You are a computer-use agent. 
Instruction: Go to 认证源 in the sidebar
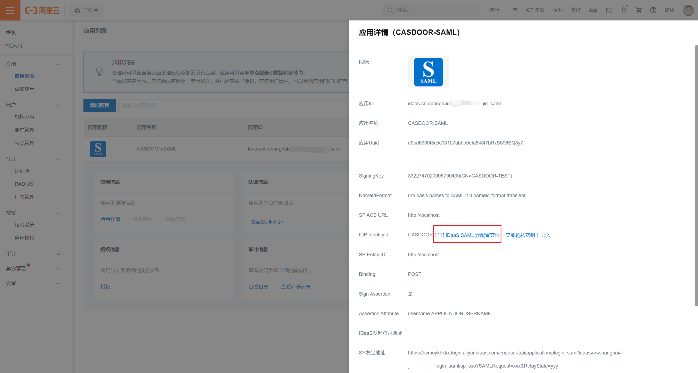click(22, 171)
